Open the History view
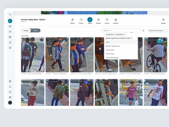The width and height of the screenshot is (169, 127). coord(81,20)
